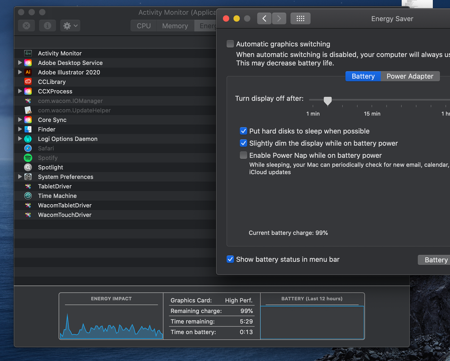Click the quit process X toolbar icon

(x=27, y=26)
